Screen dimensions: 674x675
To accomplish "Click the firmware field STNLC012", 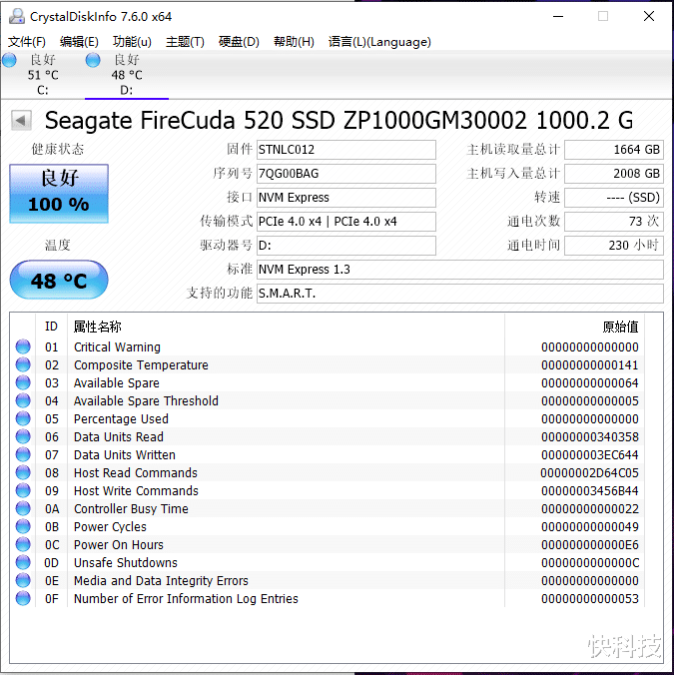I will [346, 150].
